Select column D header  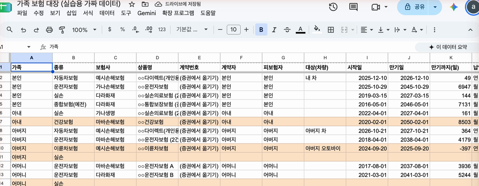[x=157, y=57]
